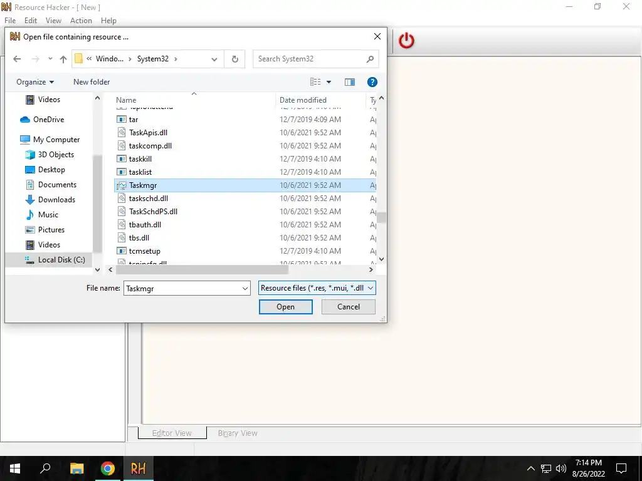
Task: Select the taskkill file icon
Action: tap(122, 159)
